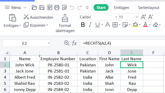165x93 pixels.
Task: Select column E header
Action: tap(132, 53)
